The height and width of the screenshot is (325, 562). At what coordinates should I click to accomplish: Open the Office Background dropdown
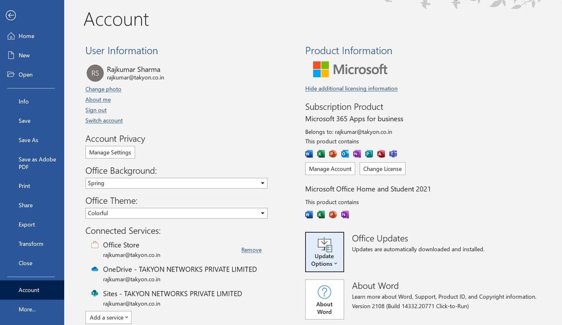tap(176, 183)
